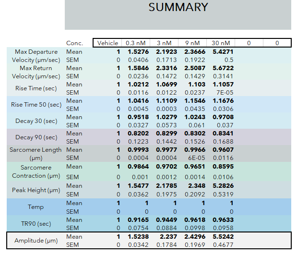This screenshot has height=256, width=297.
Task: Click the Temp row label
Action: coord(36,207)
